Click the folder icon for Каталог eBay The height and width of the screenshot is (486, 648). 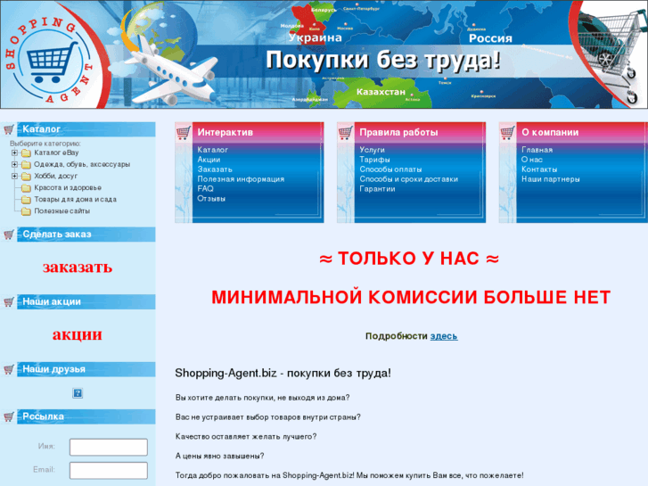(26, 153)
